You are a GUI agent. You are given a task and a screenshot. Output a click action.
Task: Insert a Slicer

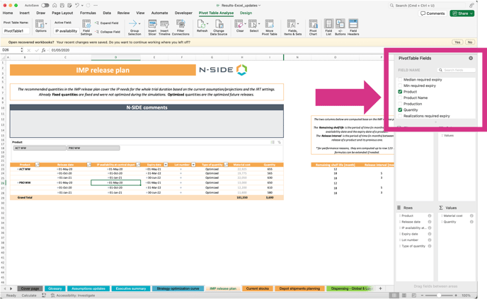click(x=152, y=28)
